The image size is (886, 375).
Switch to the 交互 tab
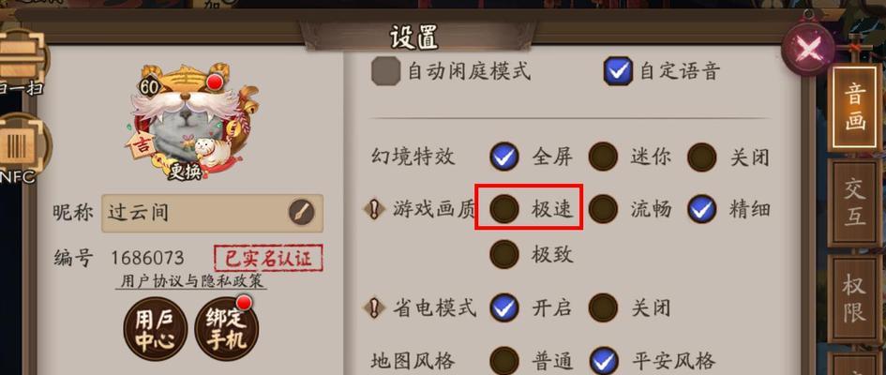coord(854,203)
